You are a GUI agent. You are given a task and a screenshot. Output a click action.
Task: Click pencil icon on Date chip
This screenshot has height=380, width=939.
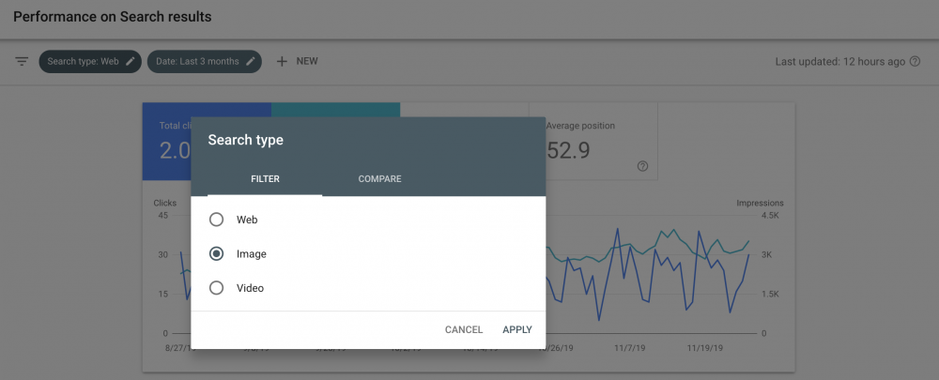point(251,62)
